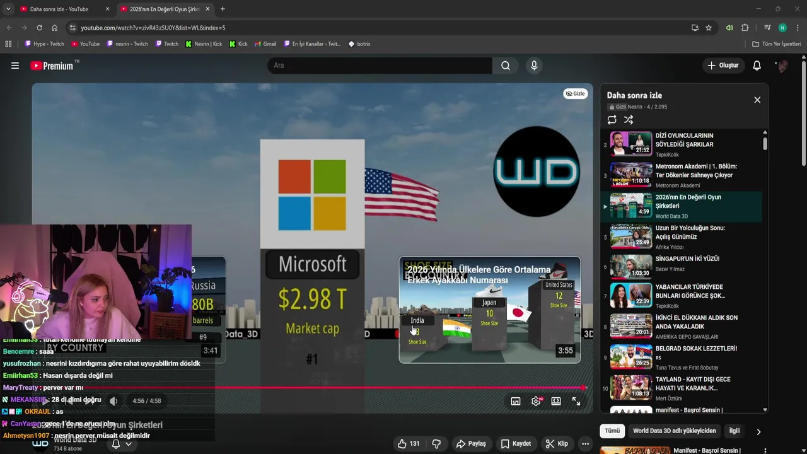Open a new browser tab

[x=223, y=9]
